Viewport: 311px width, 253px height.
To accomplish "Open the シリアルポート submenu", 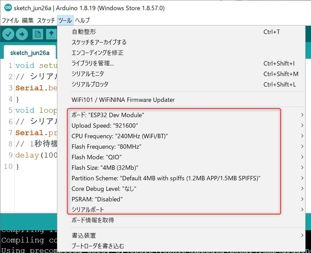I will click(x=88, y=210).
